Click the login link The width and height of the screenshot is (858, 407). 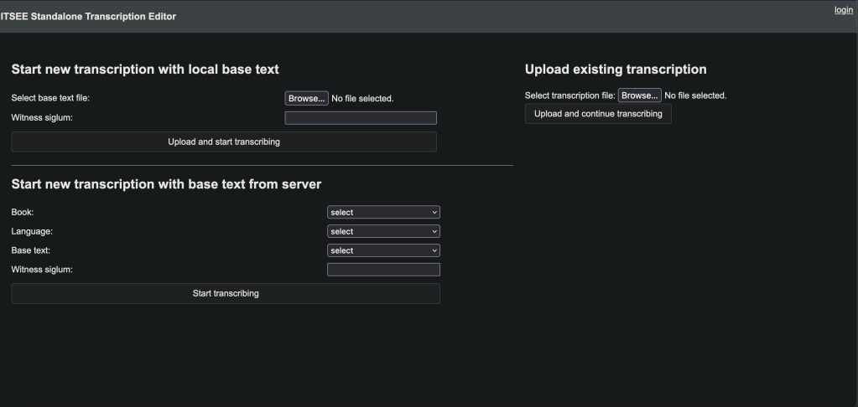[x=843, y=9]
